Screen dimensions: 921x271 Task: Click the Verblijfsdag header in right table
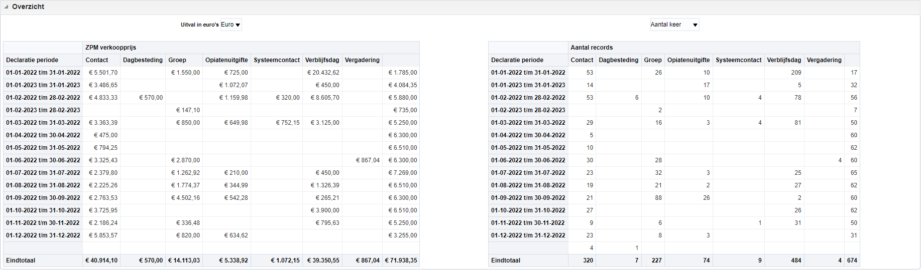784,60
